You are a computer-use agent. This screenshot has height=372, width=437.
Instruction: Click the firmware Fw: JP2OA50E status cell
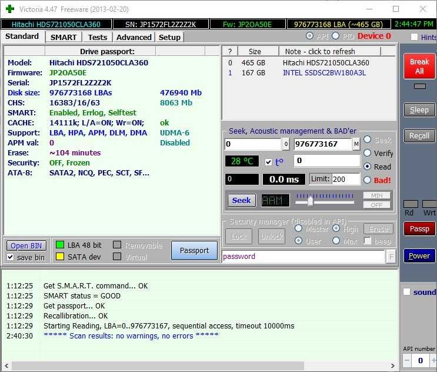[x=248, y=24]
